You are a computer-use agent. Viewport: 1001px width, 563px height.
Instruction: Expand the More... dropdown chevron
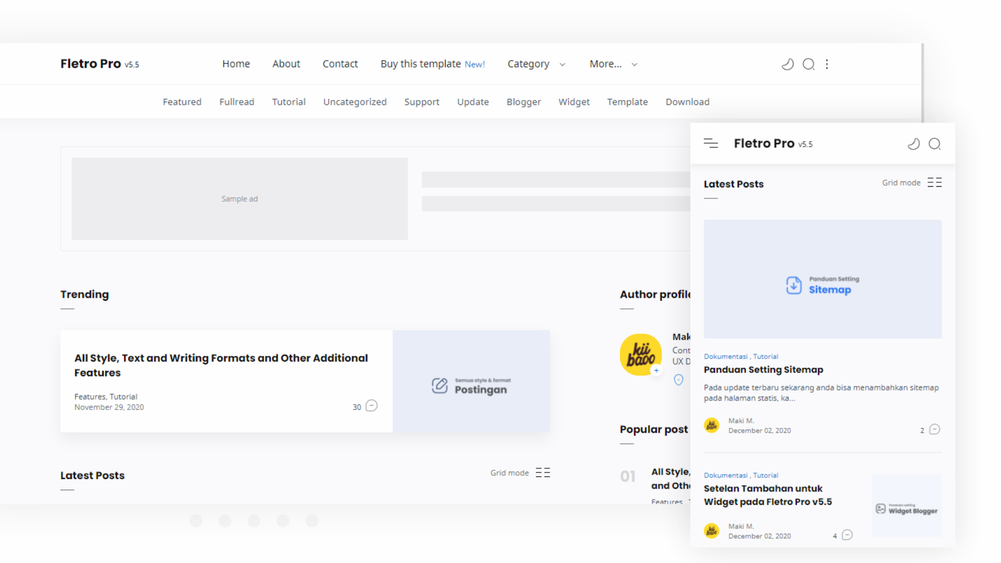tap(634, 65)
